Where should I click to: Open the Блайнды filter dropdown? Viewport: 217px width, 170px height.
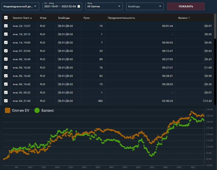click(x=145, y=6)
